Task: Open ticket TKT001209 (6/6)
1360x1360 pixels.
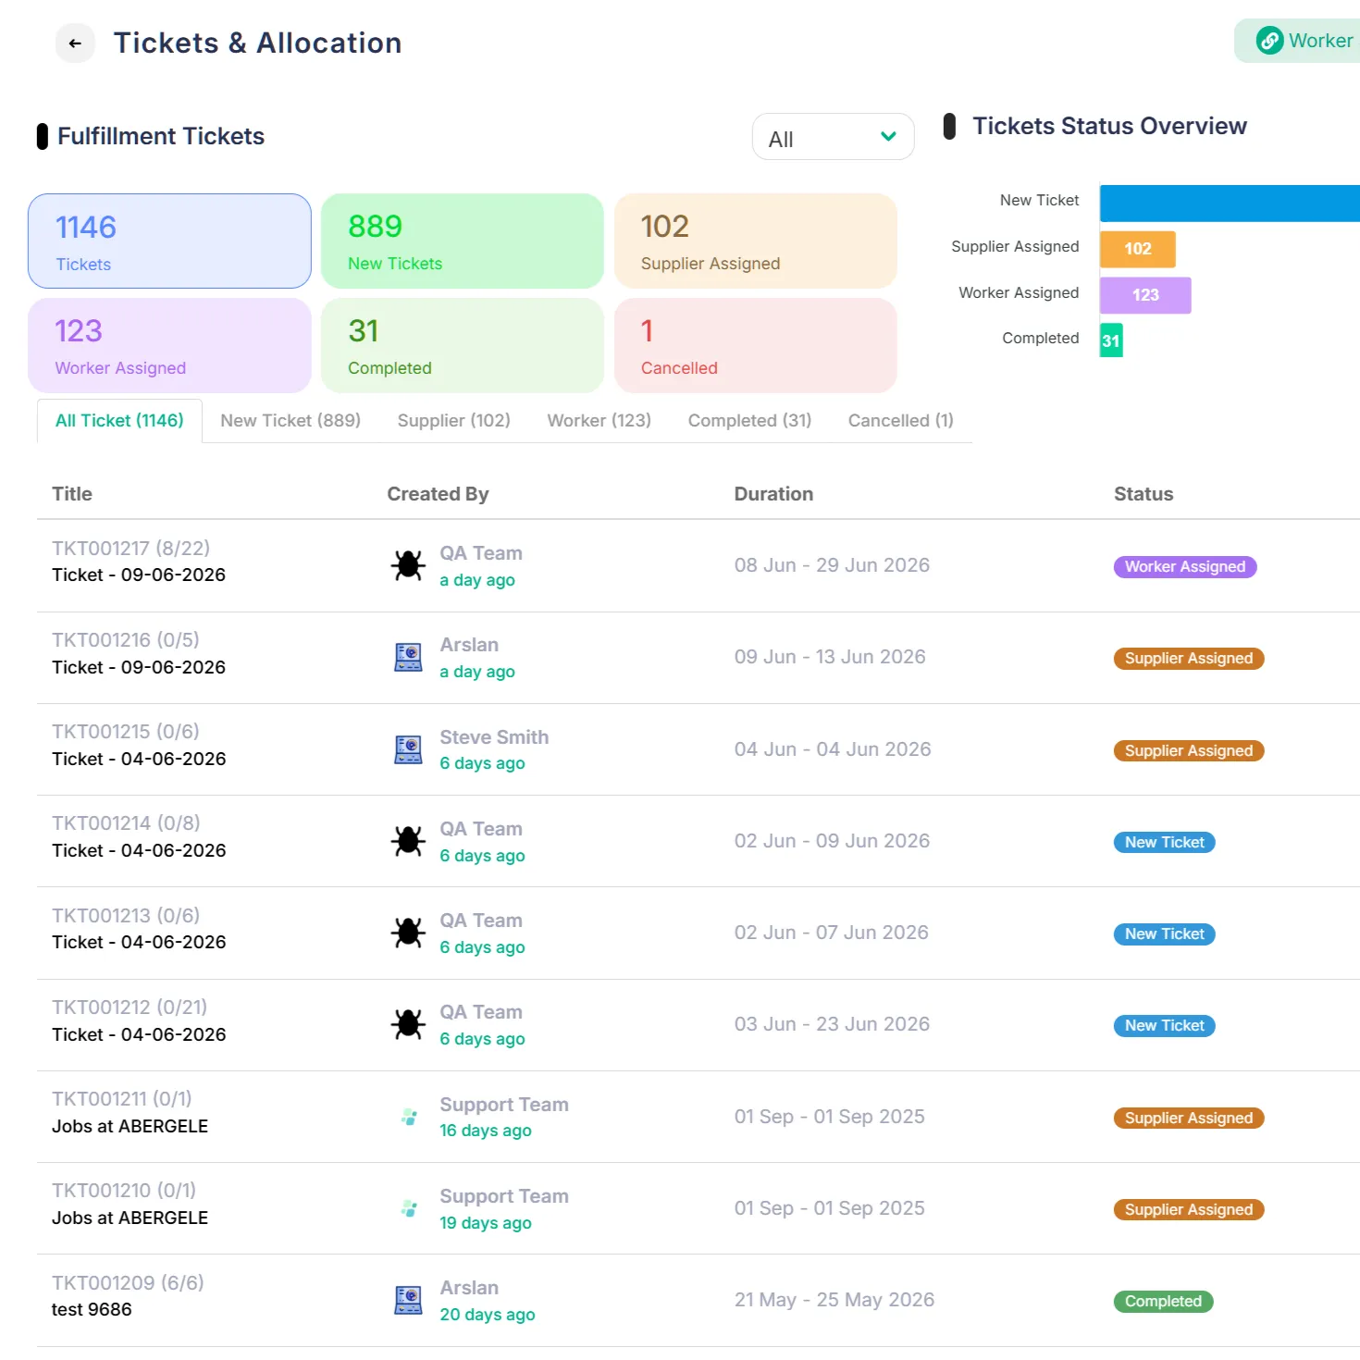Action: click(x=128, y=1283)
